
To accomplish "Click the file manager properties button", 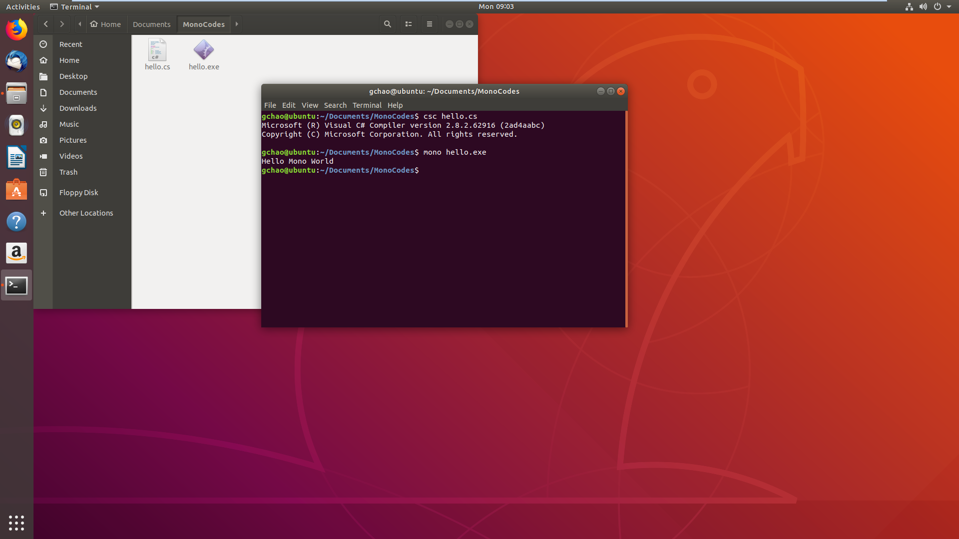I will click(429, 23).
